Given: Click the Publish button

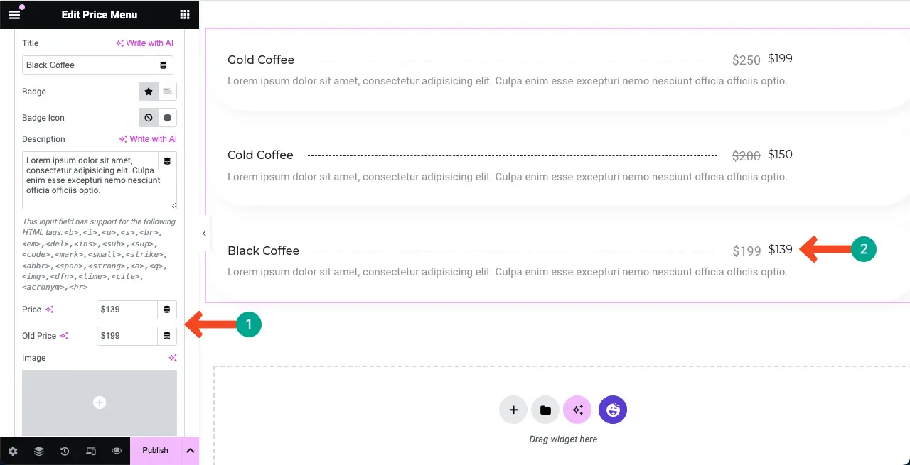Looking at the screenshot, I should tap(156, 451).
